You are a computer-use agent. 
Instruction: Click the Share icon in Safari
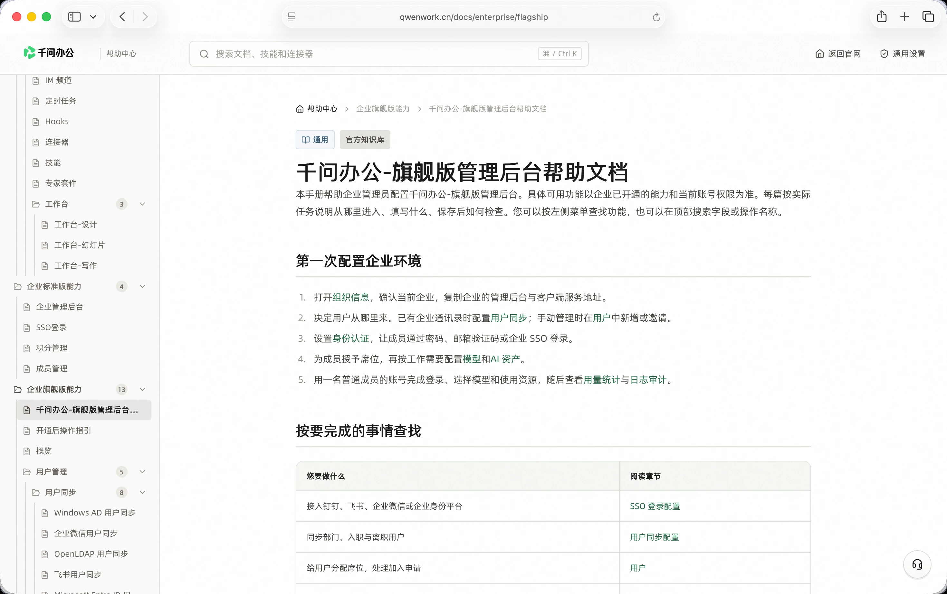[x=882, y=16]
